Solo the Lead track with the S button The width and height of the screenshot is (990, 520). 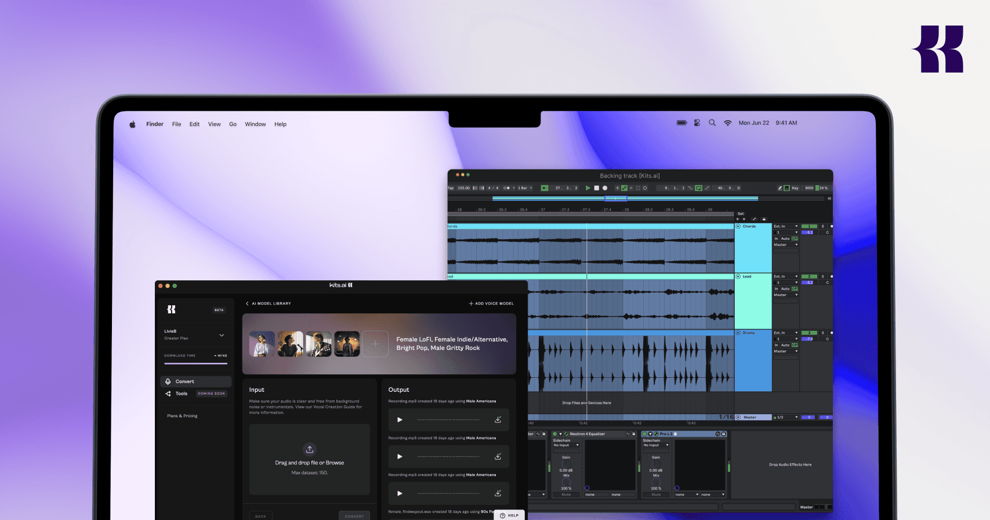tap(822, 277)
